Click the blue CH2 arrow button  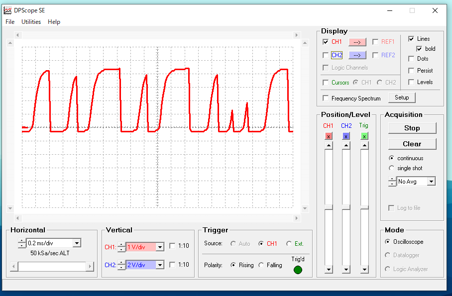pyautogui.click(x=357, y=55)
